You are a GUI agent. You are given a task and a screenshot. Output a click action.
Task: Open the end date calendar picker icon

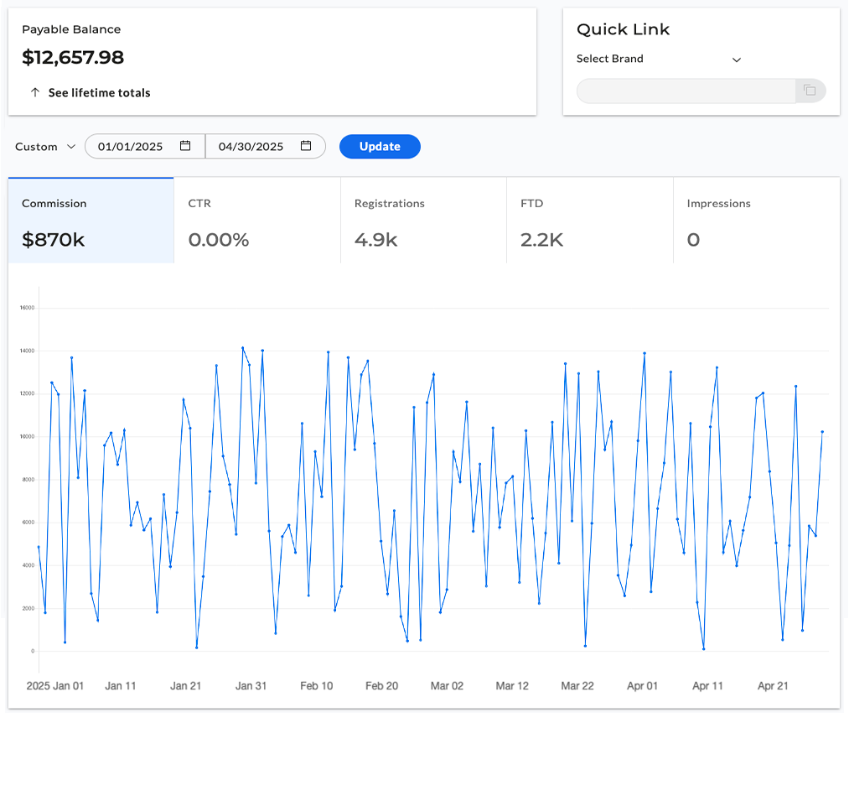click(x=306, y=146)
